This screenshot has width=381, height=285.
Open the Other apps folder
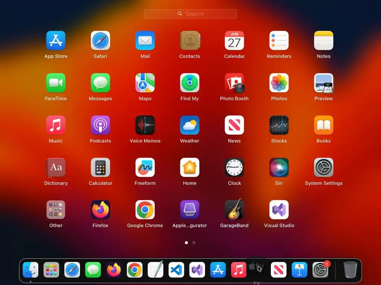tap(56, 210)
